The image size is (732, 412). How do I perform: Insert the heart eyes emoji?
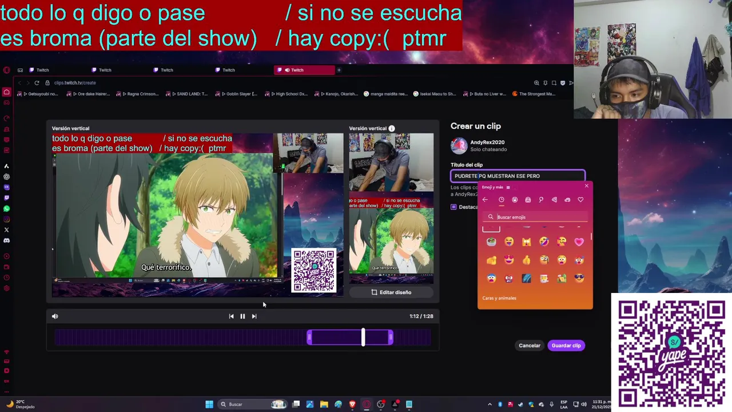[x=509, y=260]
